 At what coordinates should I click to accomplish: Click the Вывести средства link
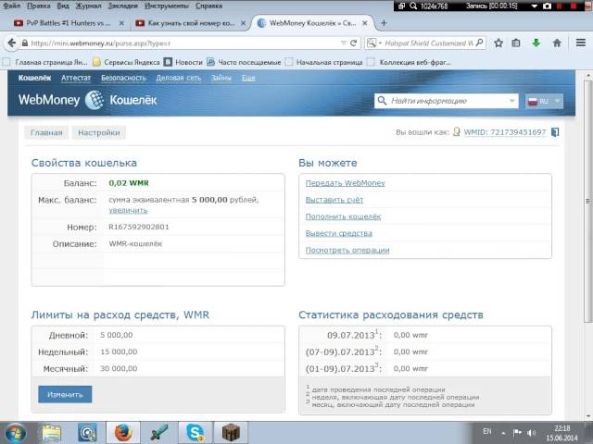pyautogui.click(x=339, y=233)
